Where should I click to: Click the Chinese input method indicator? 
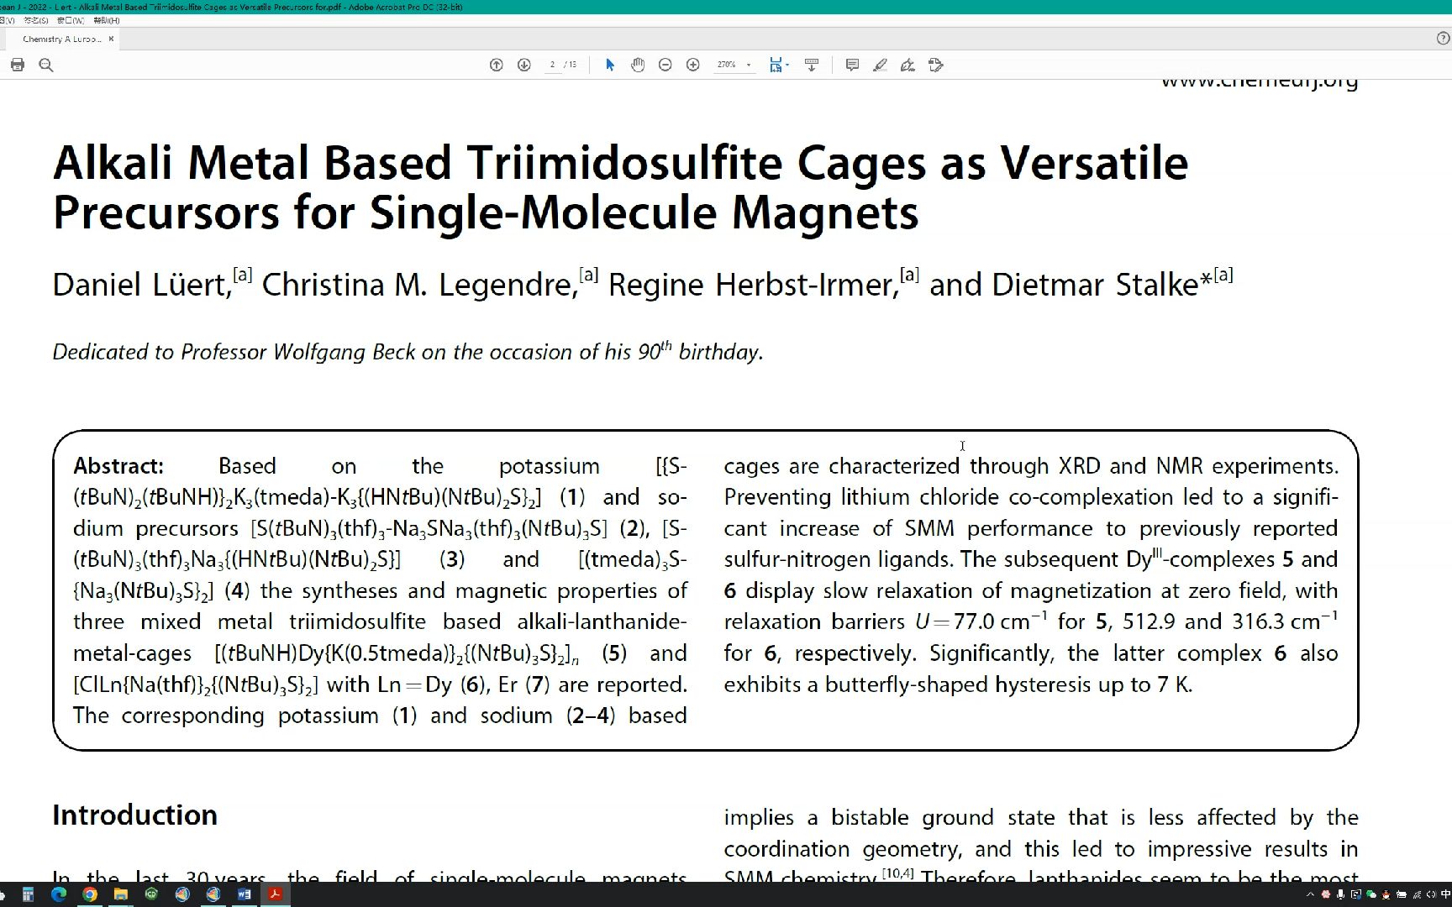[x=1445, y=895]
